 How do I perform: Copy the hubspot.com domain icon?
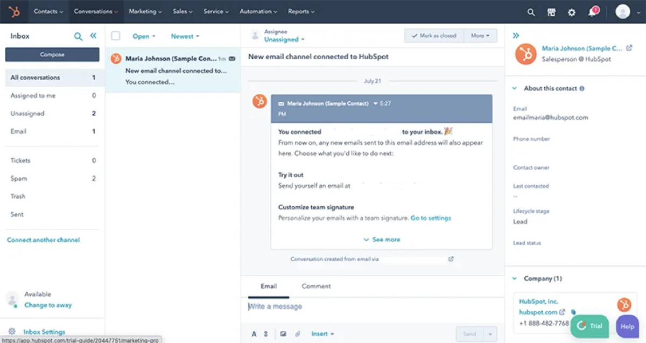pos(574,312)
